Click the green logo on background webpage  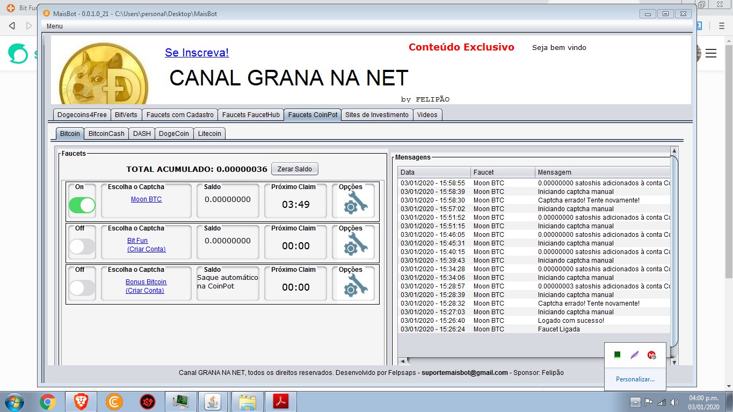click(18, 53)
